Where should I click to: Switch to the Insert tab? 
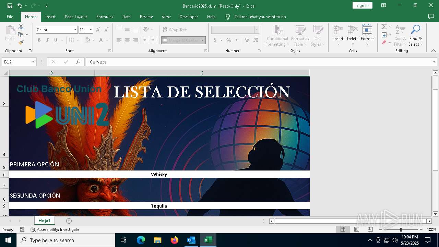click(50, 17)
